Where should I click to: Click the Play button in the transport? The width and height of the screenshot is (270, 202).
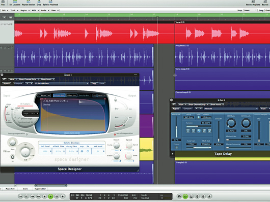click(x=50, y=196)
